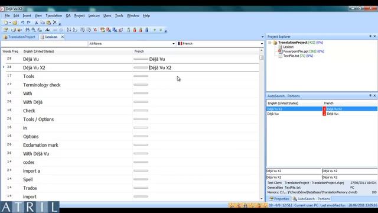Close the AutoSearch - Portions panel

click(x=374, y=96)
